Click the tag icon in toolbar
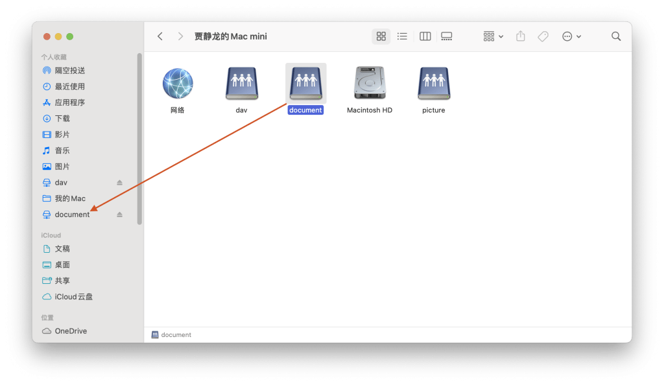The width and height of the screenshot is (664, 385). [543, 36]
